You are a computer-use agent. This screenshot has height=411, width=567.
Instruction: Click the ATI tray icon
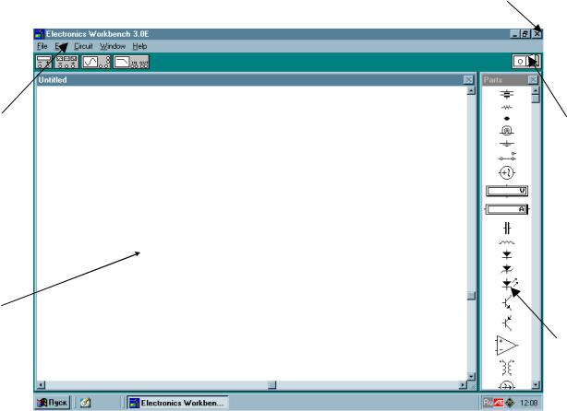tap(499, 403)
